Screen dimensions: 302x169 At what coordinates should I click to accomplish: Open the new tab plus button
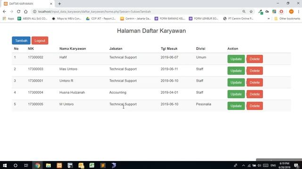coord(59,4)
